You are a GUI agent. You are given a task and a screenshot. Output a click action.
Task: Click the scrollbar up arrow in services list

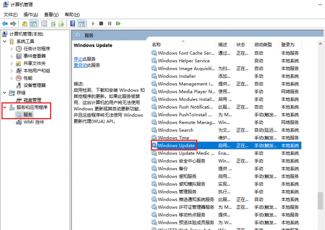(320, 44)
